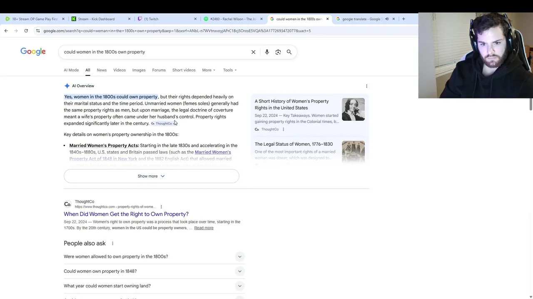Open Married Women's Property Act of 1848 link
533x299 pixels.
point(150,155)
